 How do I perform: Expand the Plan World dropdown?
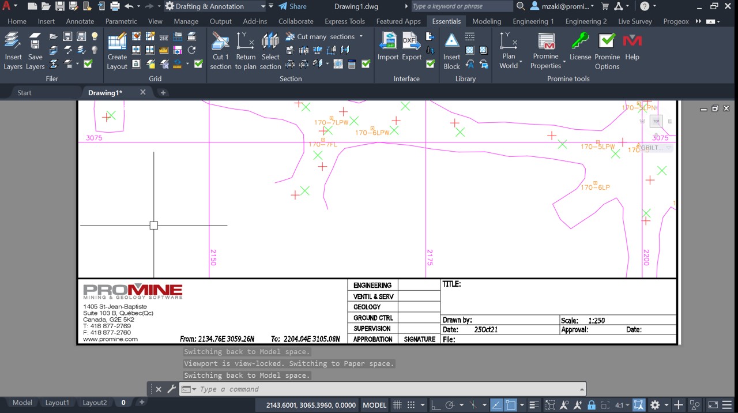[521, 61]
